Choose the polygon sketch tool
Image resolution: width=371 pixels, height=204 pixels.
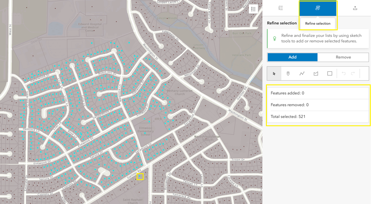tap(316, 73)
